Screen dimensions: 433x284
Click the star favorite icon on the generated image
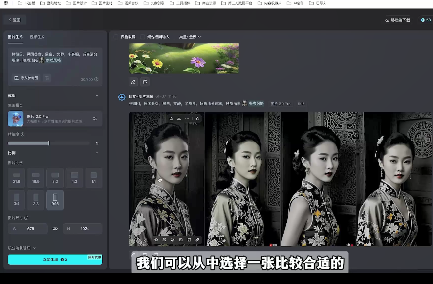tap(197, 118)
